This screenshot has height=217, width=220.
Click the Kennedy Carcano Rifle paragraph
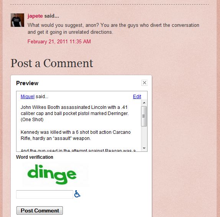point(76,135)
